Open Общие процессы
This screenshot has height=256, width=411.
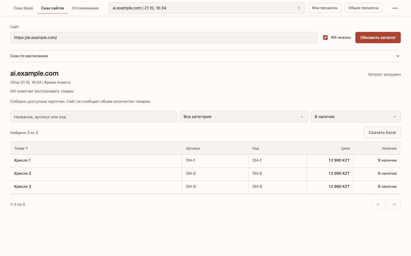[x=364, y=8]
